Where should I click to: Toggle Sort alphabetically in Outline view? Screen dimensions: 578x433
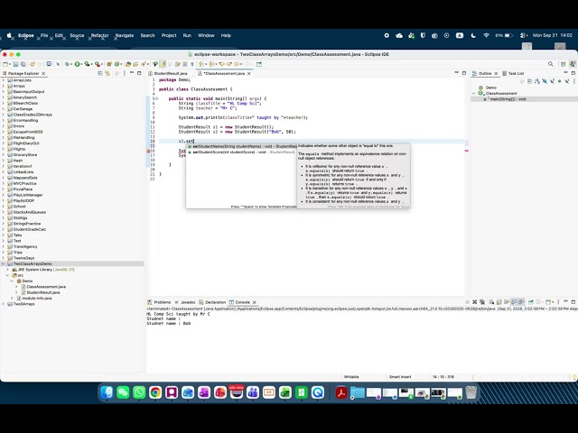coord(537,81)
